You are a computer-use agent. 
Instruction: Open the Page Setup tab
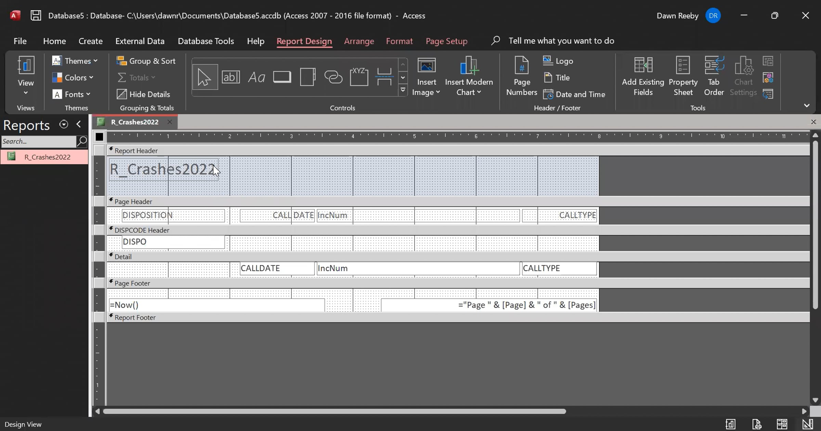pyautogui.click(x=446, y=41)
